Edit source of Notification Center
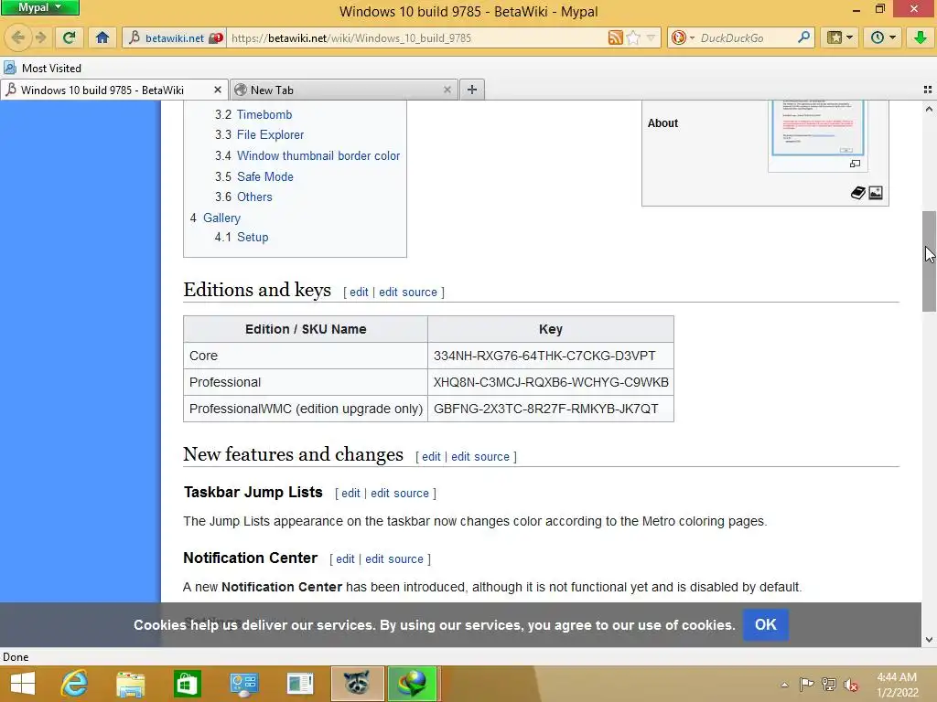Viewport: 937px width, 702px height. click(394, 558)
